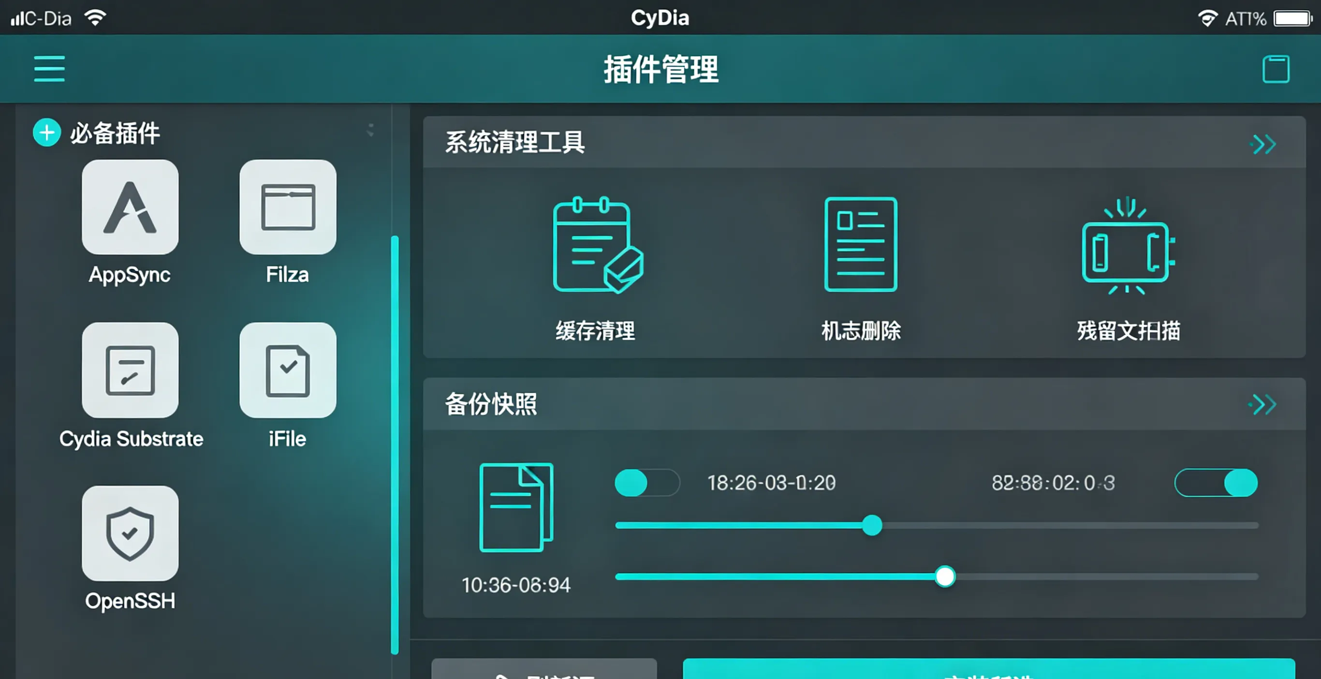1321x679 pixels.
Task: Toggle the switch beside 82:88:02:0-3
Action: tap(1216, 483)
